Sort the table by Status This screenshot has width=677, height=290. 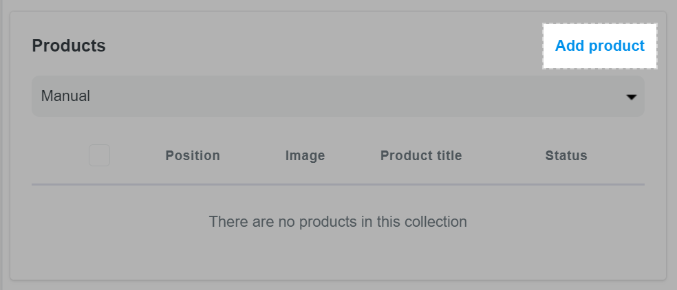566,155
